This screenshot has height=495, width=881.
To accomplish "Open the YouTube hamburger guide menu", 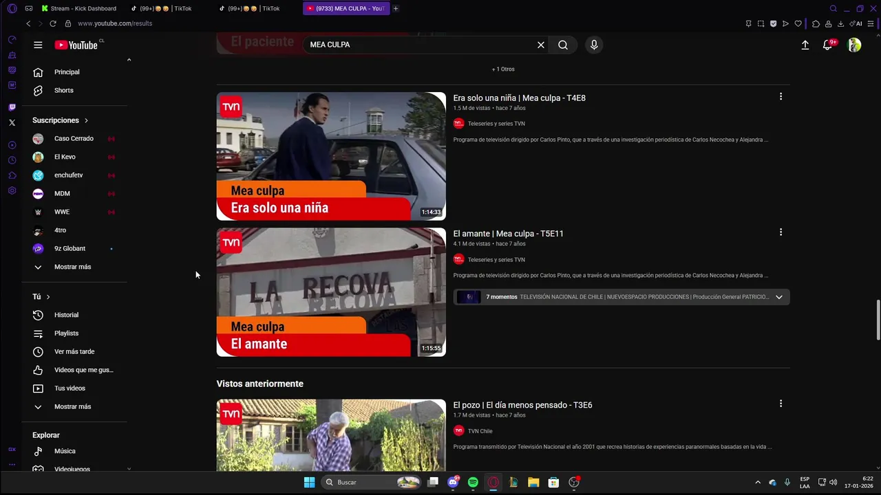I will [x=38, y=45].
